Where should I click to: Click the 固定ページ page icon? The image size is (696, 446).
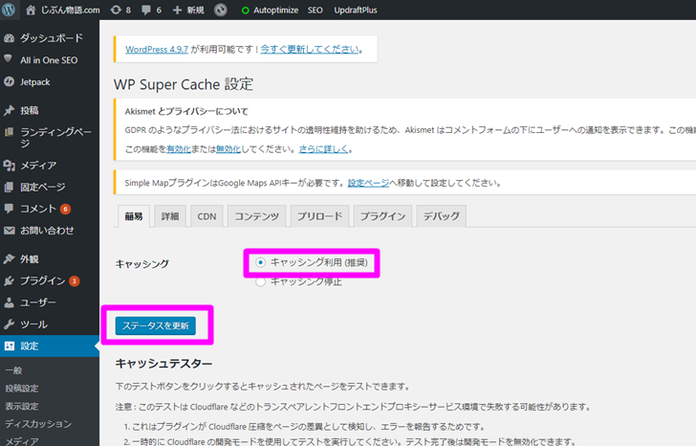tap(9, 187)
